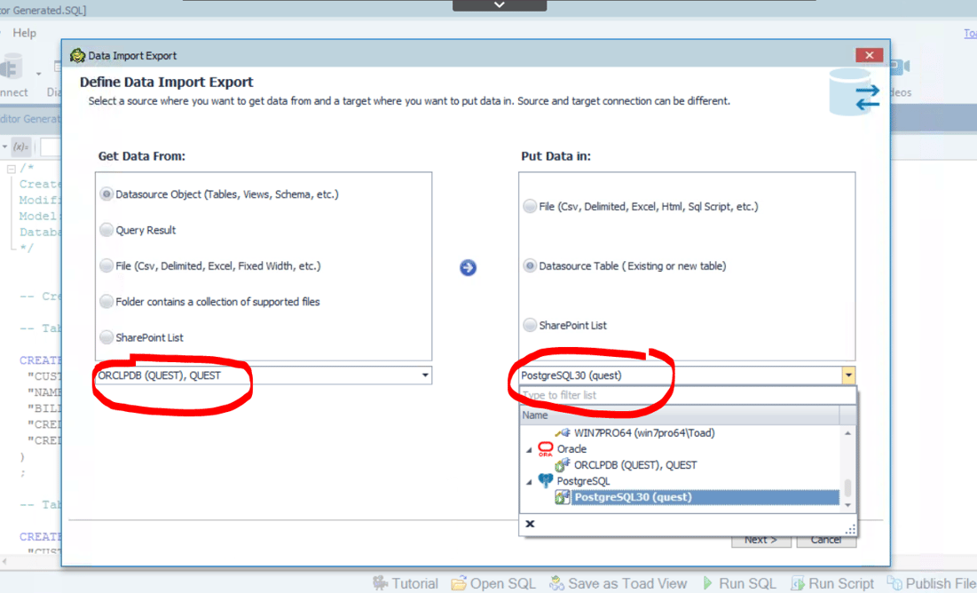Click the Publish File icon
Viewport: 977px width, 593px height.
[894, 583]
